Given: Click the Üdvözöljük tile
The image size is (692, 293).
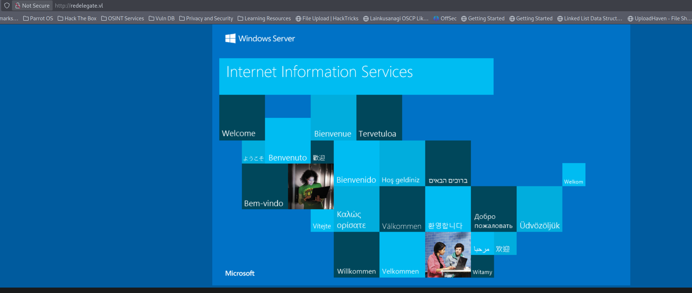Looking at the screenshot, I should [x=539, y=209].
